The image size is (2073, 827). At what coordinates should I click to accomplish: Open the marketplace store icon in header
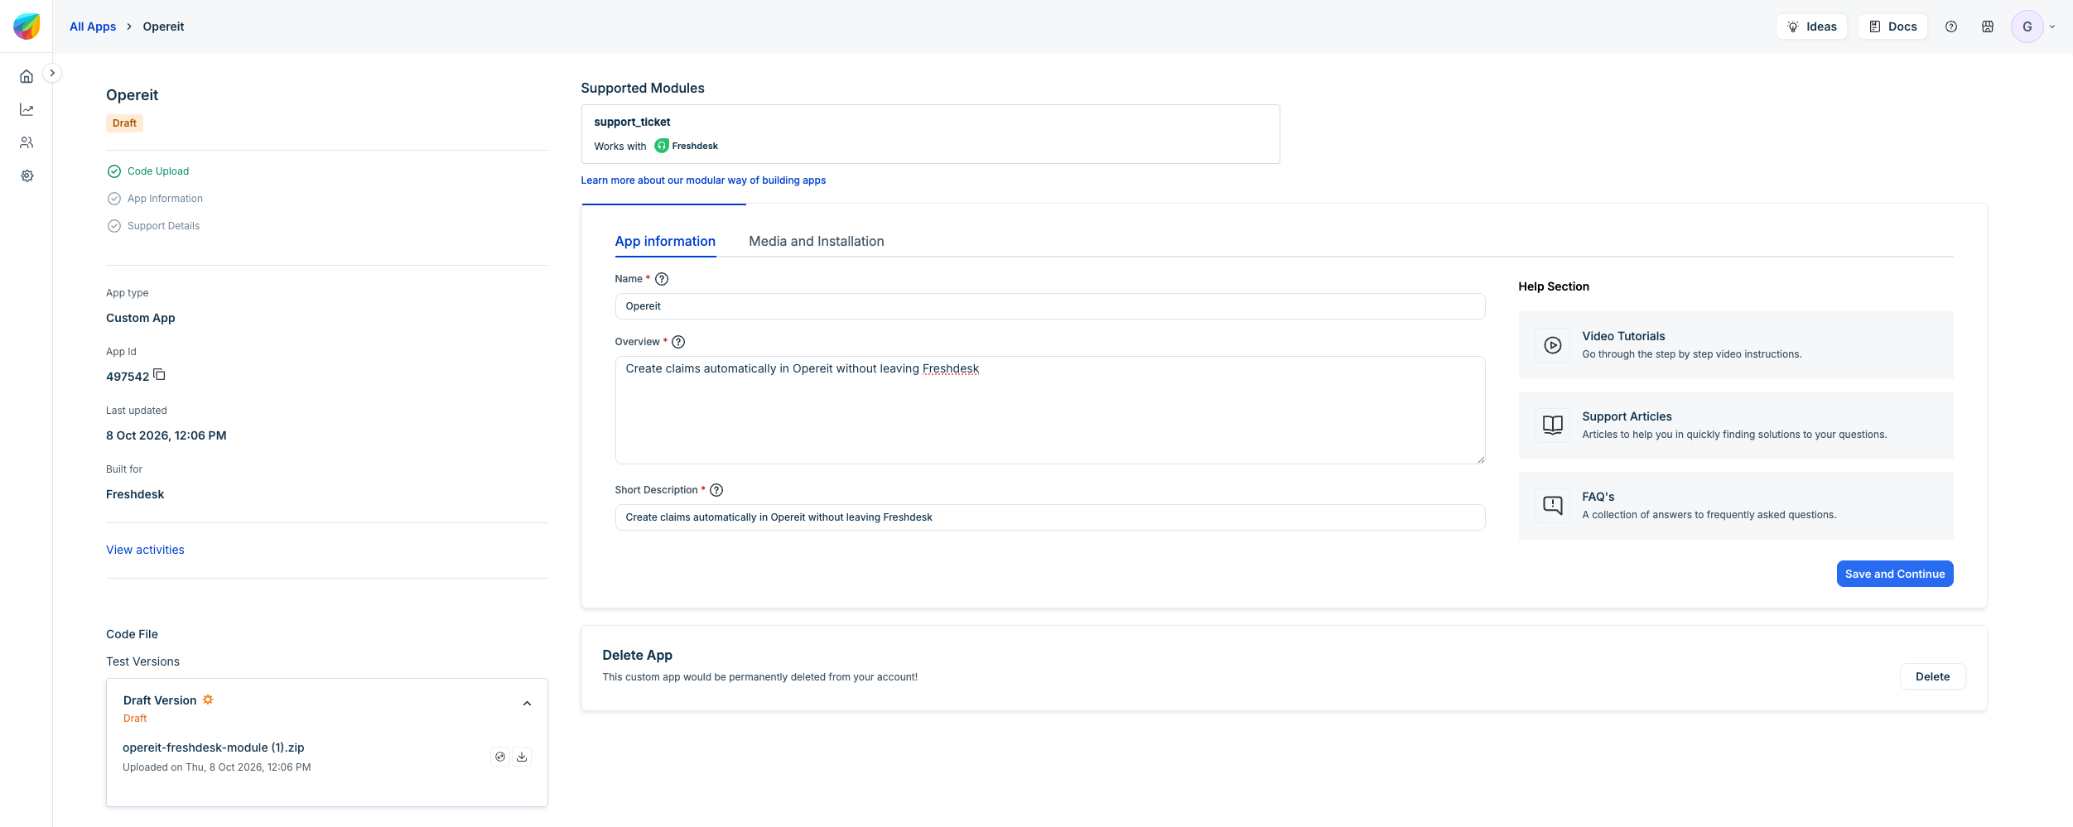point(1988,26)
